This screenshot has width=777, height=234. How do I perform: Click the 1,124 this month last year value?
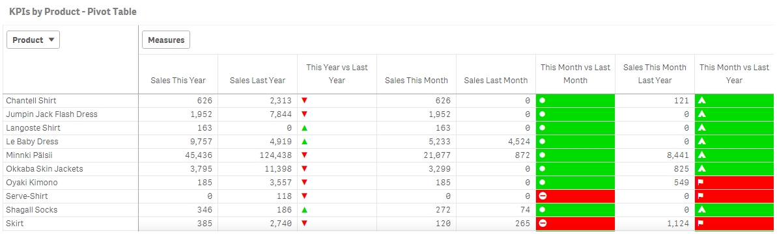click(x=677, y=224)
